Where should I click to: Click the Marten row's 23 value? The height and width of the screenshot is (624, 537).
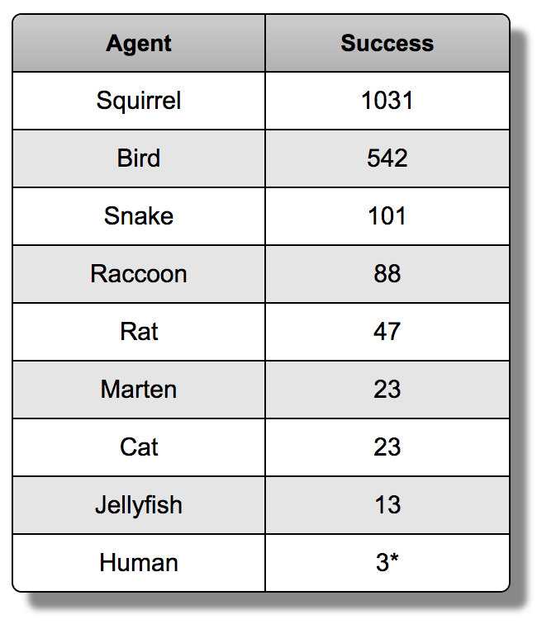click(x=387, y=390)
